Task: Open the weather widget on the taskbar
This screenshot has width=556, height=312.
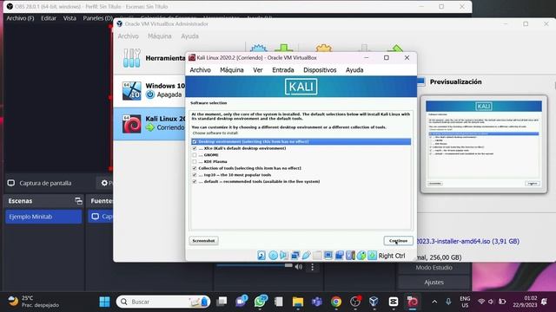Action: (x=34, y=302)
